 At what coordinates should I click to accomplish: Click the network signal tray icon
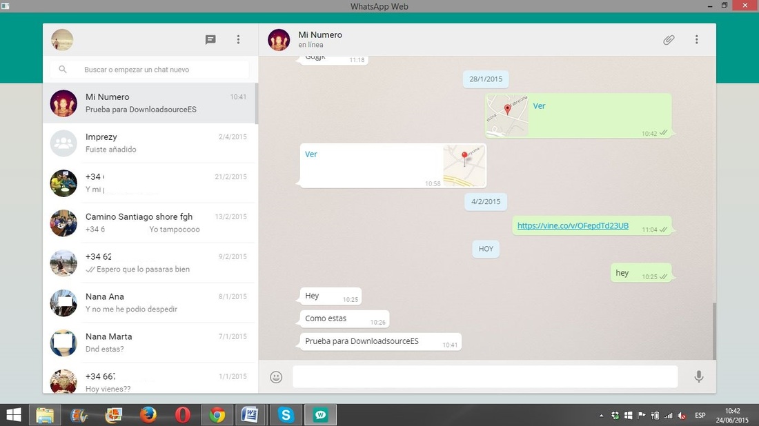[x=669, y=416]
